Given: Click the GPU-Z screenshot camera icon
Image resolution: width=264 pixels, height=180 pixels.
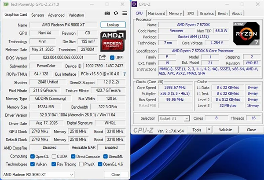Looking at the screenshot, I should coord(107,13).
